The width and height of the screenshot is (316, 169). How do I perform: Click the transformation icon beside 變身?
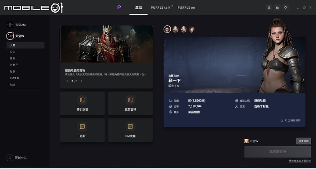click(170, 112)
